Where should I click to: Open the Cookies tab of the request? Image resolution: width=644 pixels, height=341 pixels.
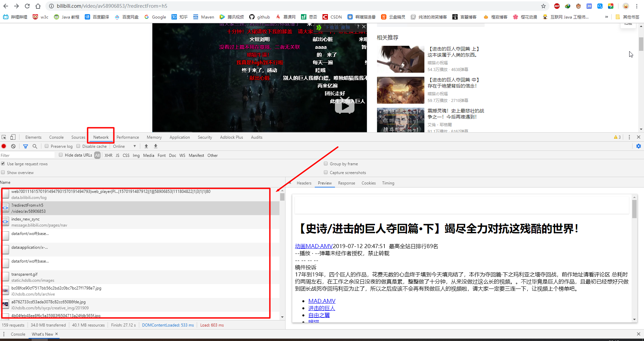(369, 183)
